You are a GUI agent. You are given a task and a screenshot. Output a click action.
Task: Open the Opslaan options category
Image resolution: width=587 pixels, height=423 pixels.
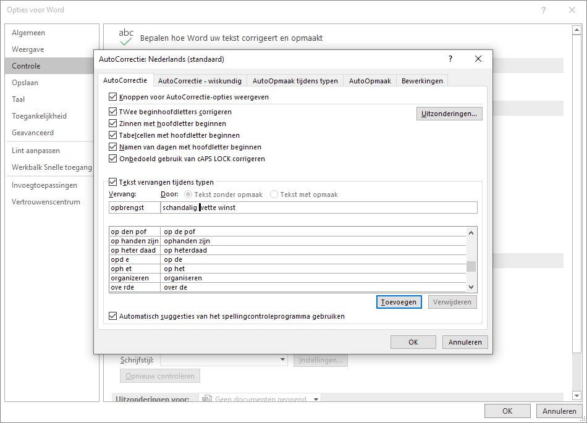coord(49,83)
